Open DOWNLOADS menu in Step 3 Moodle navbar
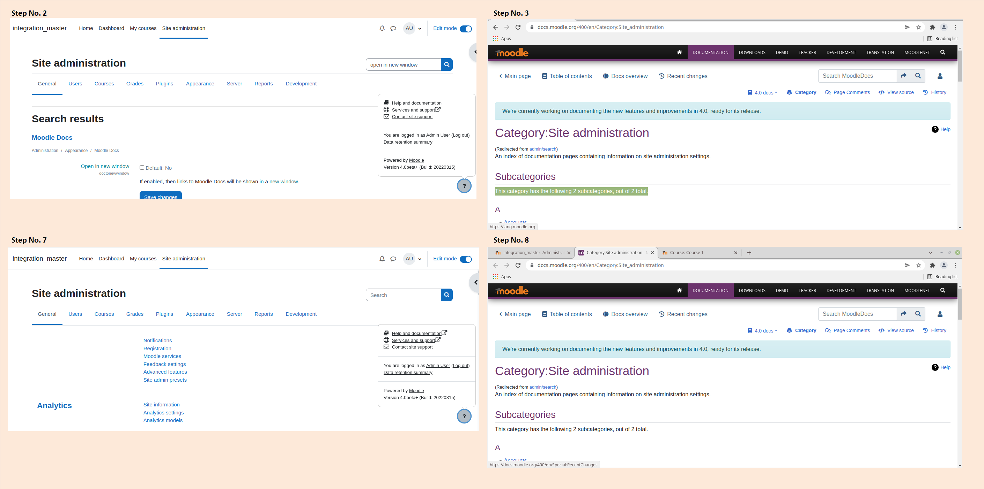The width and height of the screenshot is (984, 489). tap(752, 52)
